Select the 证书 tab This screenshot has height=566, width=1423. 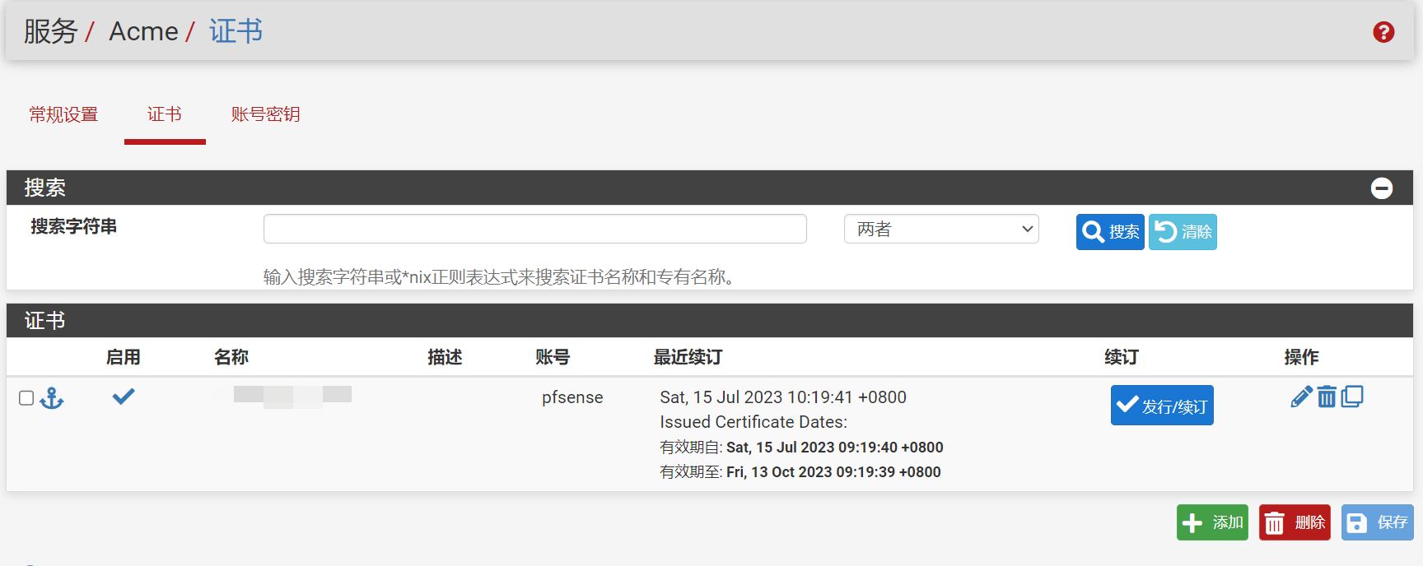click(165, 114)
